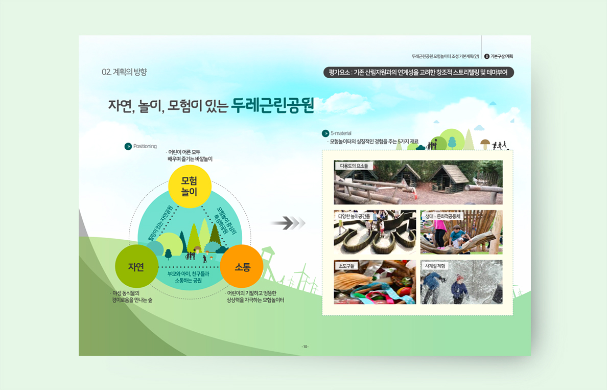Select the green 자연 circle
The height and width of the screenshot is (390, 607).
[136, 266]
